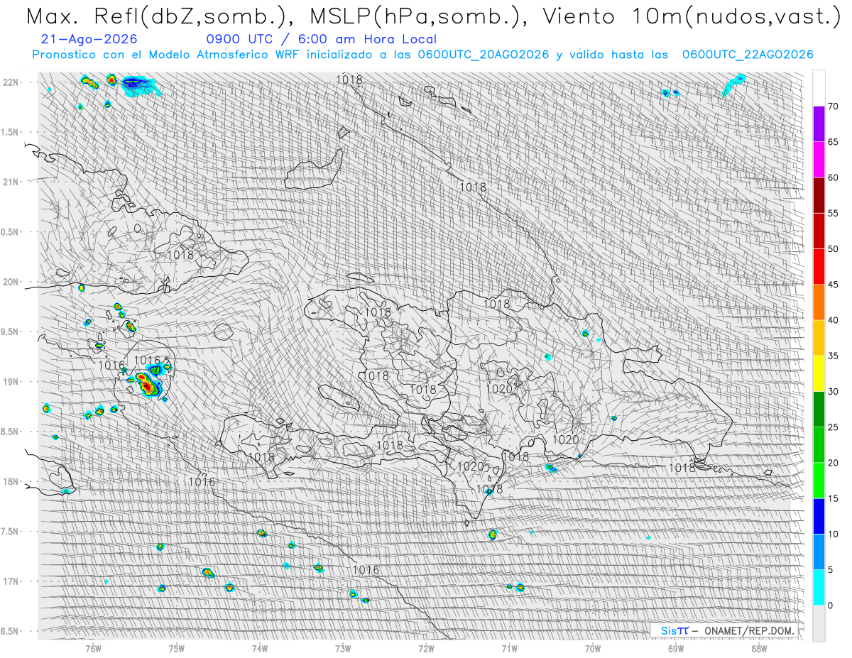The image size is (852, 658).
Task: Pick the orange 40-45 dBZ colorbar segment
Action: tap(819, 302)
